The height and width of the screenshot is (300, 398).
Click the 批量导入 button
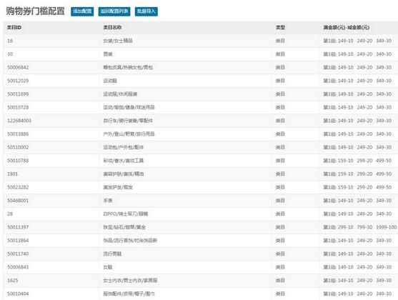(146, 11)
